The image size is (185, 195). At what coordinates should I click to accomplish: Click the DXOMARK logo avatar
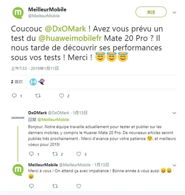click(18, 118)
